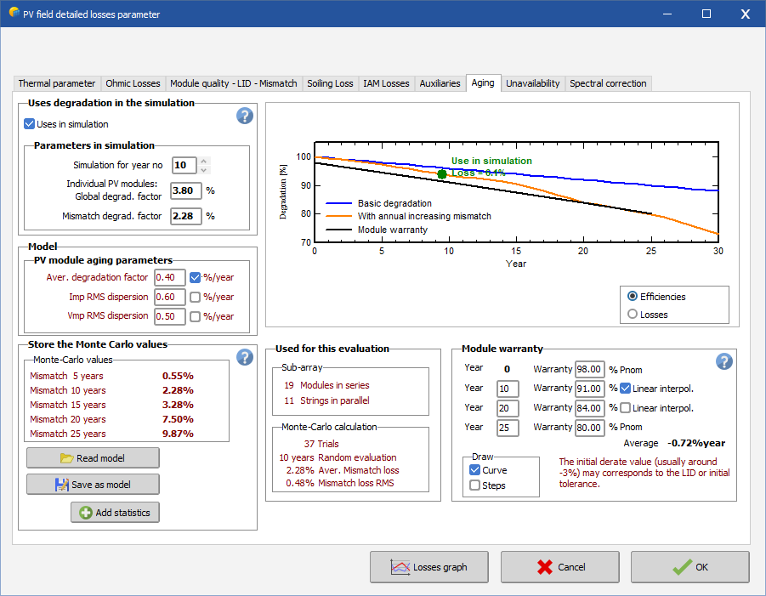Edit the Vmp RMS dispersion value
766x596 pixels.
click(x=170, y=316)
